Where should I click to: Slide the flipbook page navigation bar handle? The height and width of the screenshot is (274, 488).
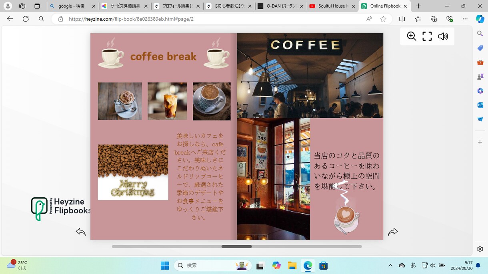coord(236,246)
